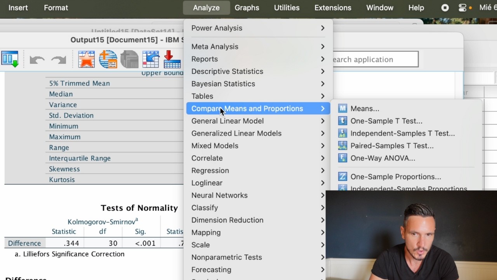Expand the General Linear Model submenu
Screen dimensions: 497x280
pyautogui.click(x=258, y=121)
